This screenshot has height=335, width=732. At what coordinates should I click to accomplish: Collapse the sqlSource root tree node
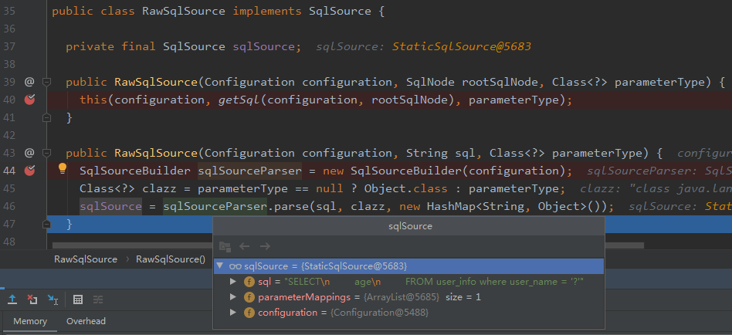click(x=221, y=266)
